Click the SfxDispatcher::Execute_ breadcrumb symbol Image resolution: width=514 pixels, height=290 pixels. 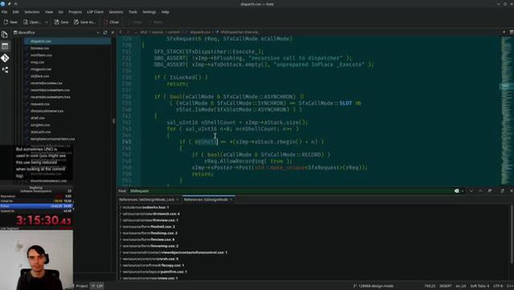coord(239,32)
